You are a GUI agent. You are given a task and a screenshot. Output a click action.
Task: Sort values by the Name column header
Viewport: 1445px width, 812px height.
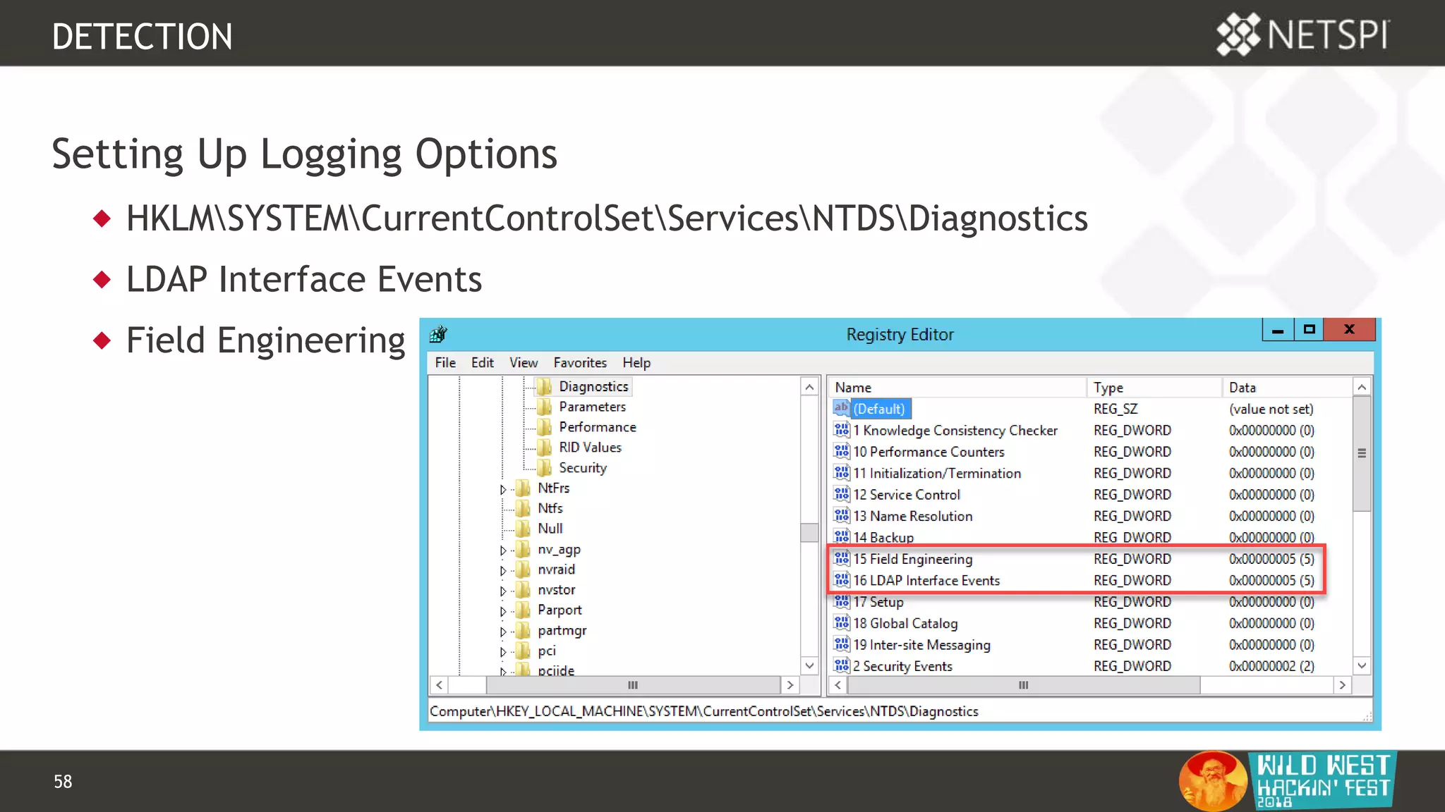(957, 387)
